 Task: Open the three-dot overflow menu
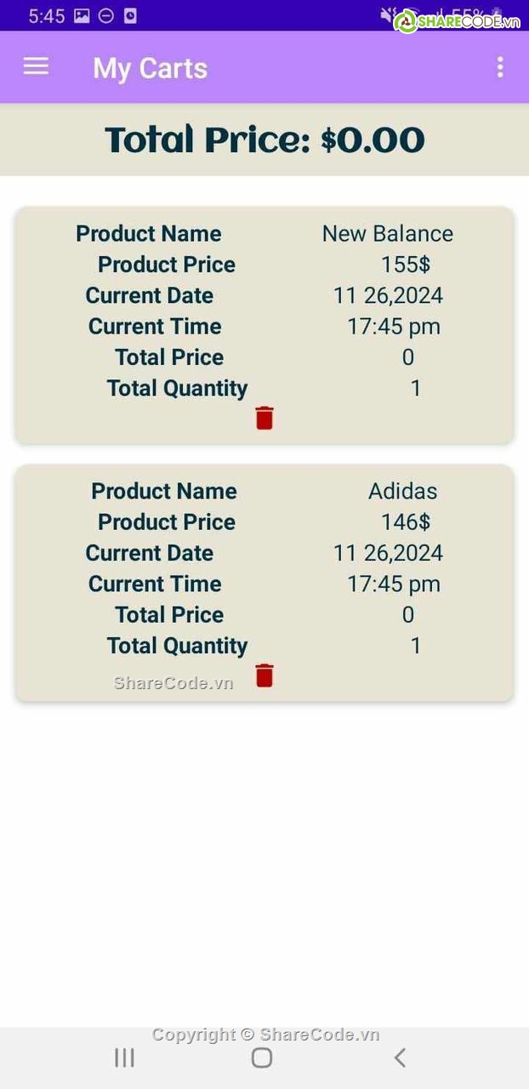click(500, 67)
